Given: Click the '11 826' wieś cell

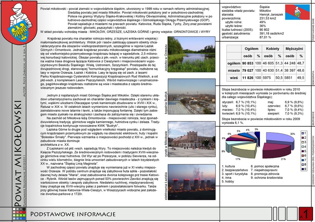Looking at the screenshot, I should point(248,78).
